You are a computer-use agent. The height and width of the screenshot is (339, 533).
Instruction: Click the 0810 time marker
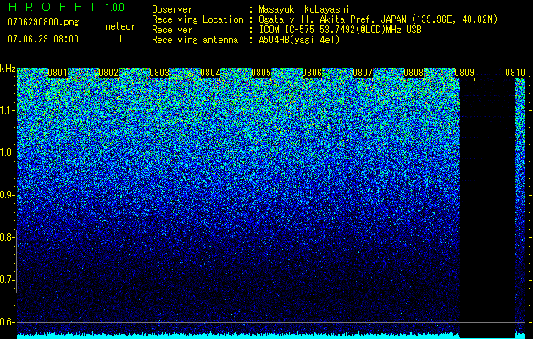(x=515, y=73)
